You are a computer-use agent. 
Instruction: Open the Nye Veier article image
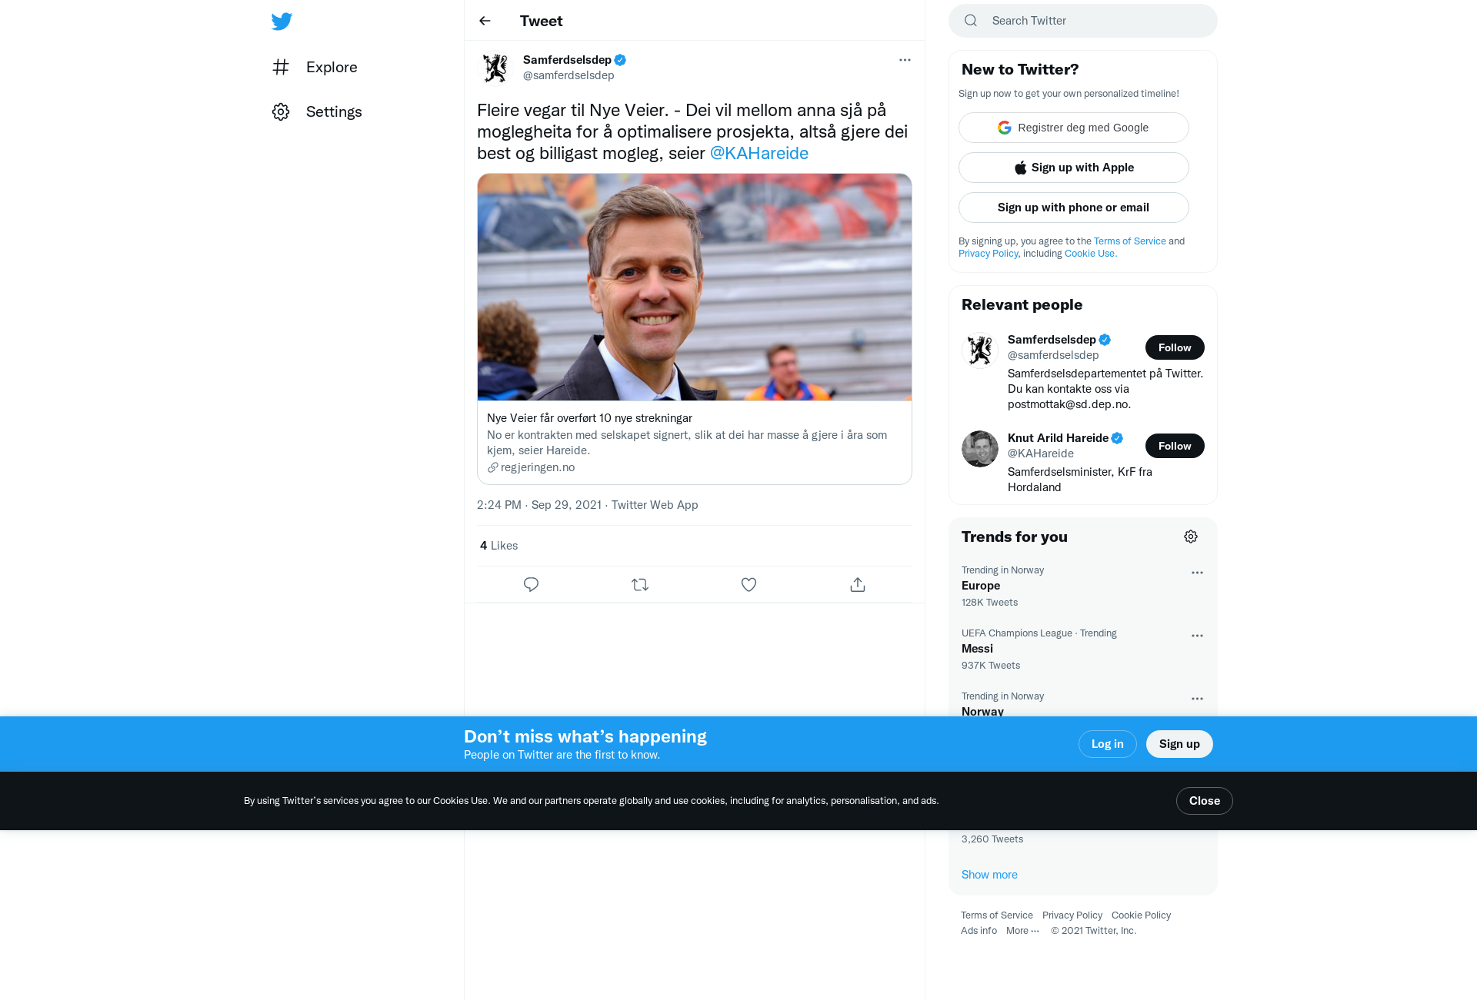pos(694,287)
